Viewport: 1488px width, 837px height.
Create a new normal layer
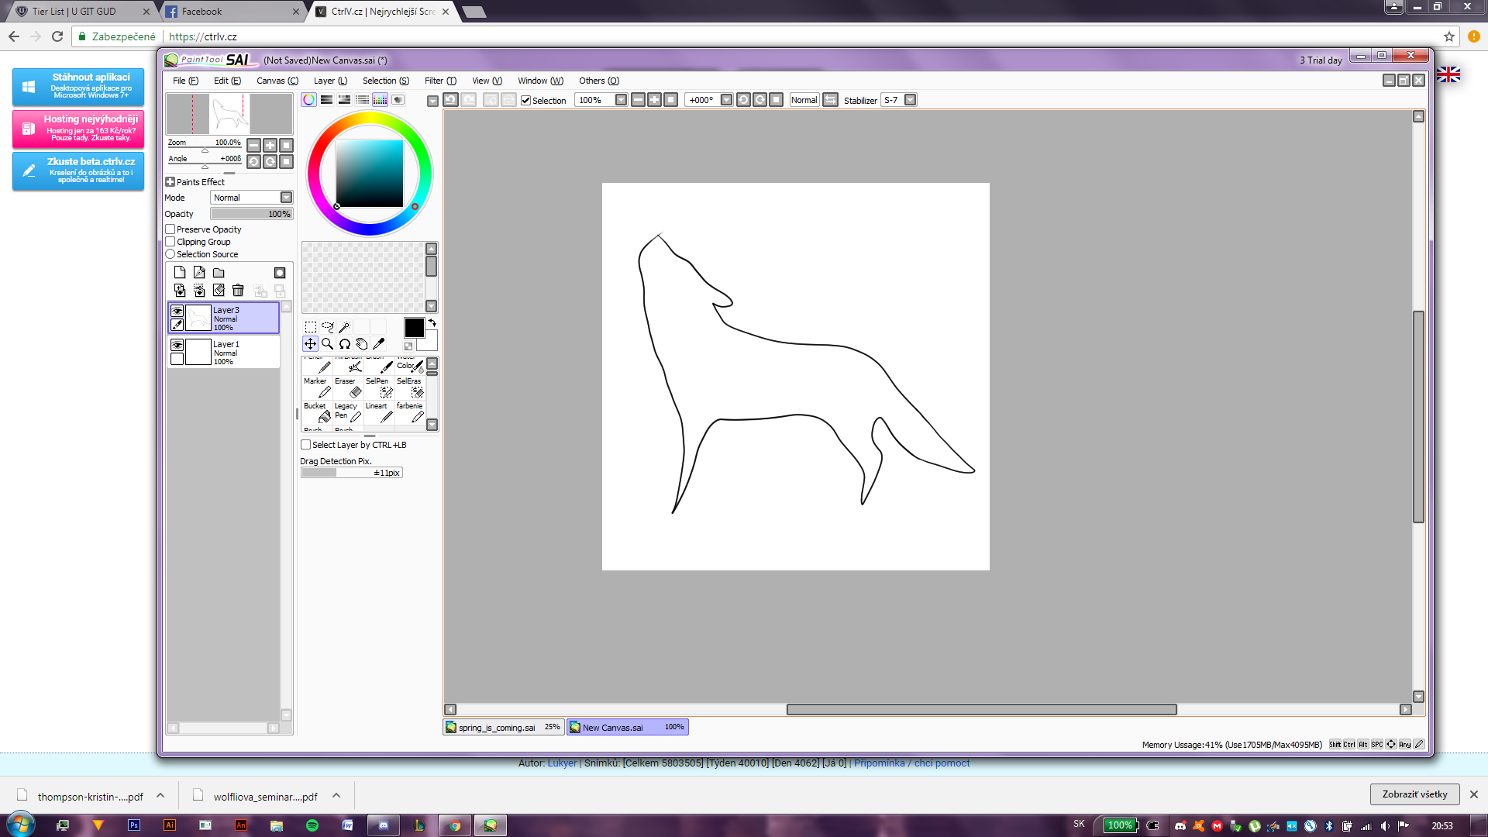[x=180, y=273]
